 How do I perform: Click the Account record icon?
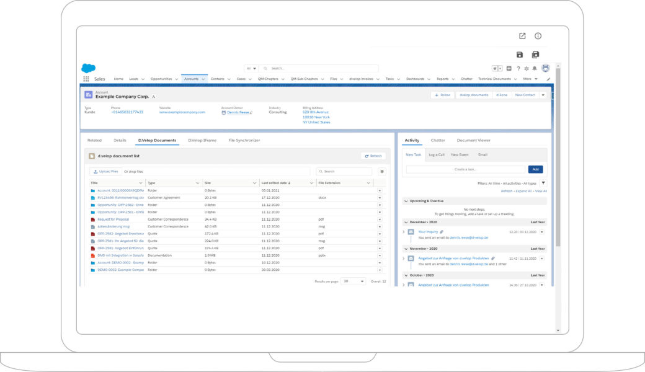(x=89, y=95)
